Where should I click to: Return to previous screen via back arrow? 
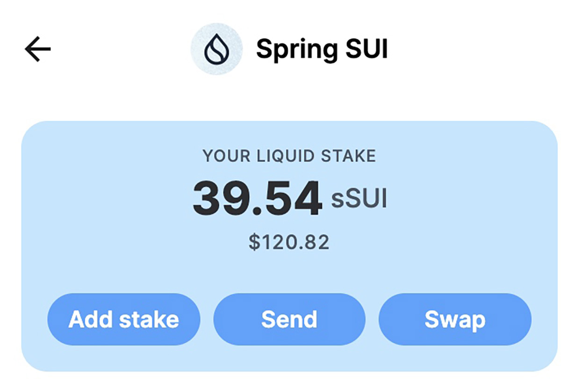(x=38, y=49)
